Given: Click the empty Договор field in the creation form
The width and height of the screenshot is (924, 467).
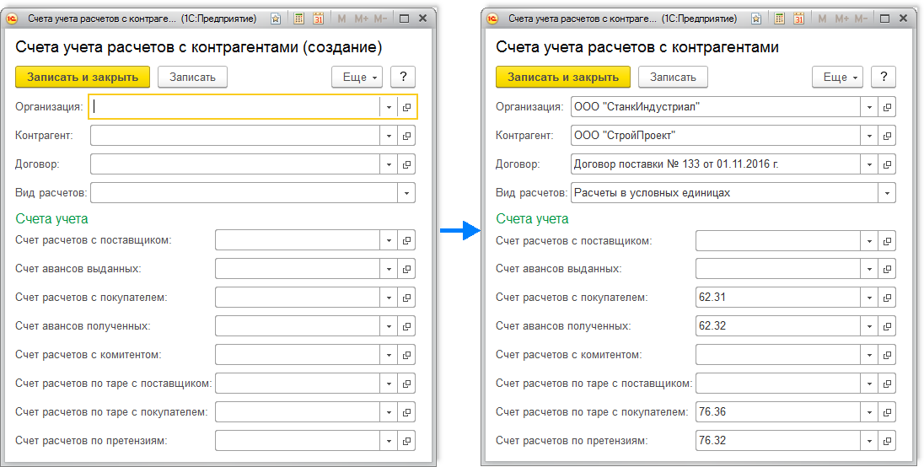Looking at the screenshot, I should [234, 164].
